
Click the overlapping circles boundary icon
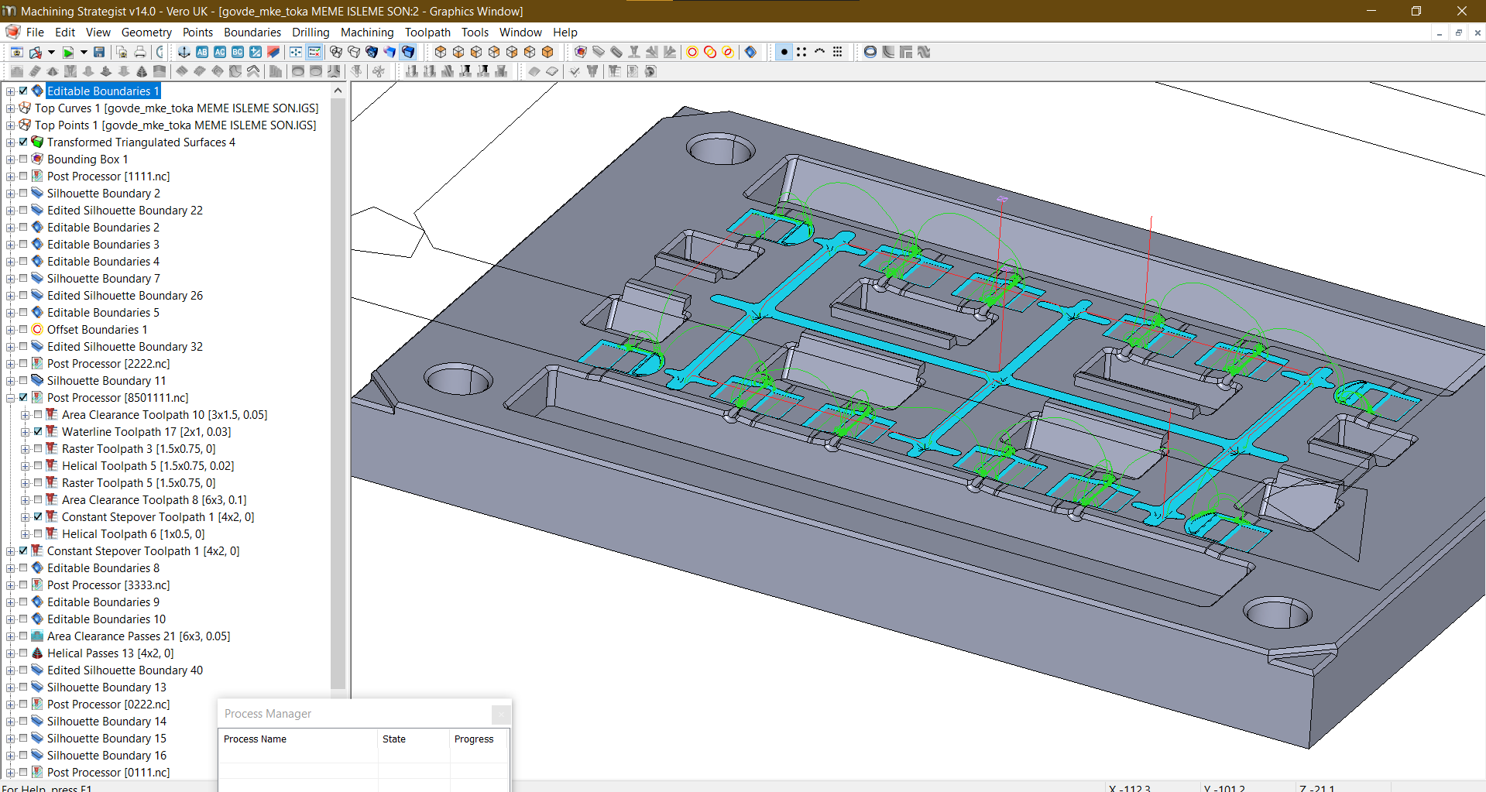click(x=710, y=52)
